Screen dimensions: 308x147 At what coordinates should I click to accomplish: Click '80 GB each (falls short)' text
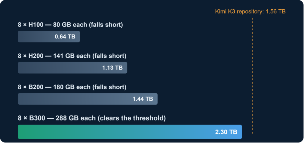88,25
